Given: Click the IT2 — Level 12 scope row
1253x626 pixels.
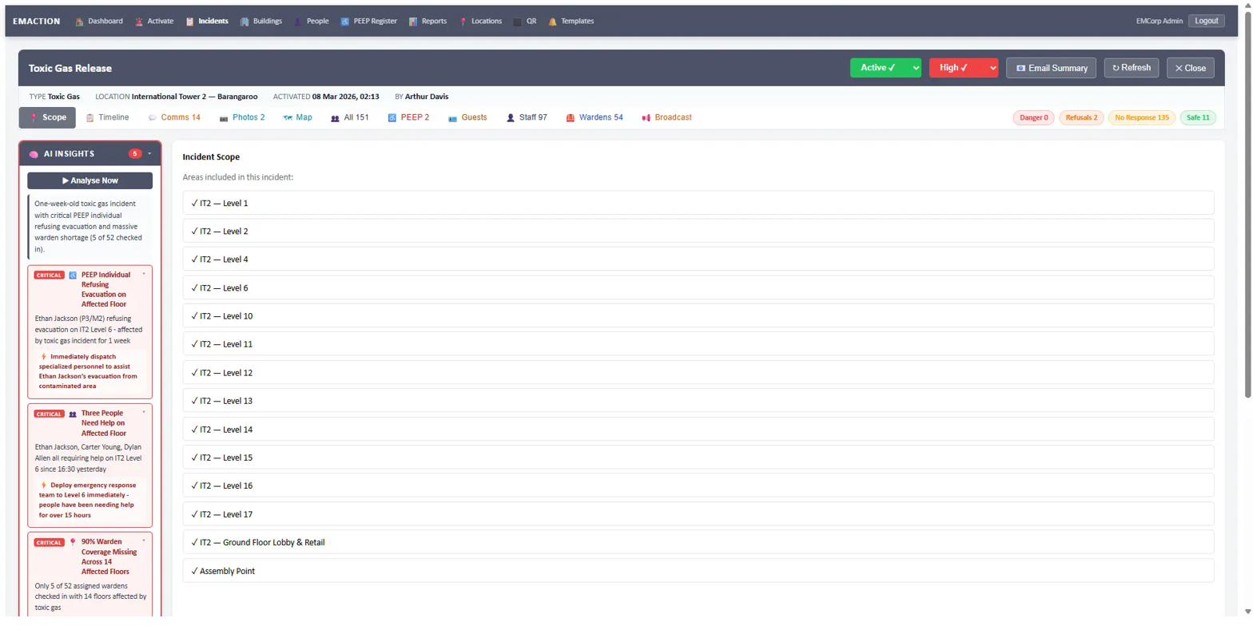Looking at the screenshot, I should [x=698, y=372].
